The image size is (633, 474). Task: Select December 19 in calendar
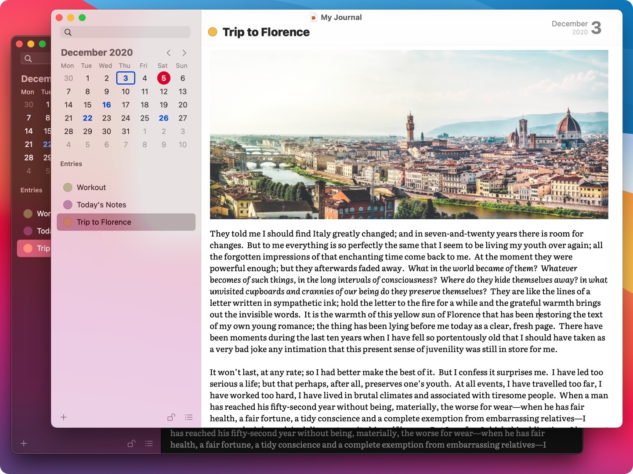pos(163,105)
